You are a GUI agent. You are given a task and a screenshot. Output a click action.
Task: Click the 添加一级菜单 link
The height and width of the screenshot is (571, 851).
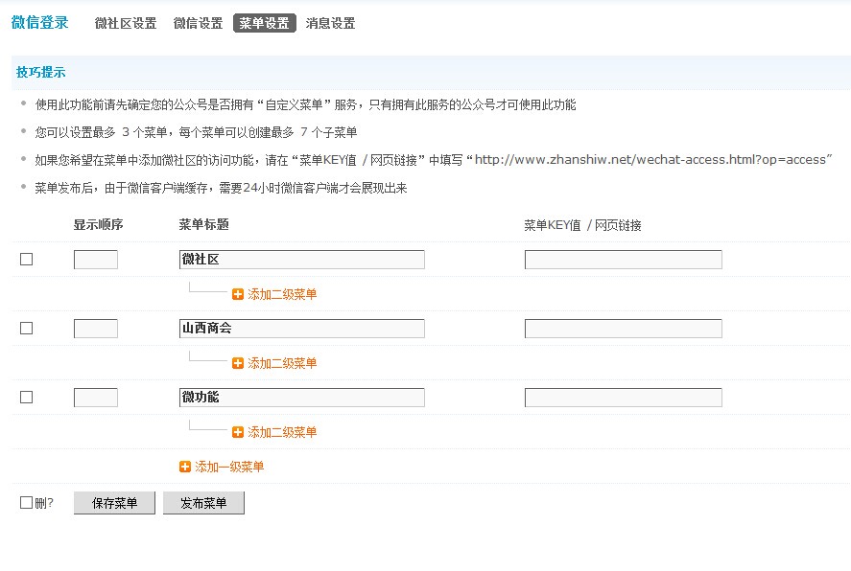(x=229, y=467)
